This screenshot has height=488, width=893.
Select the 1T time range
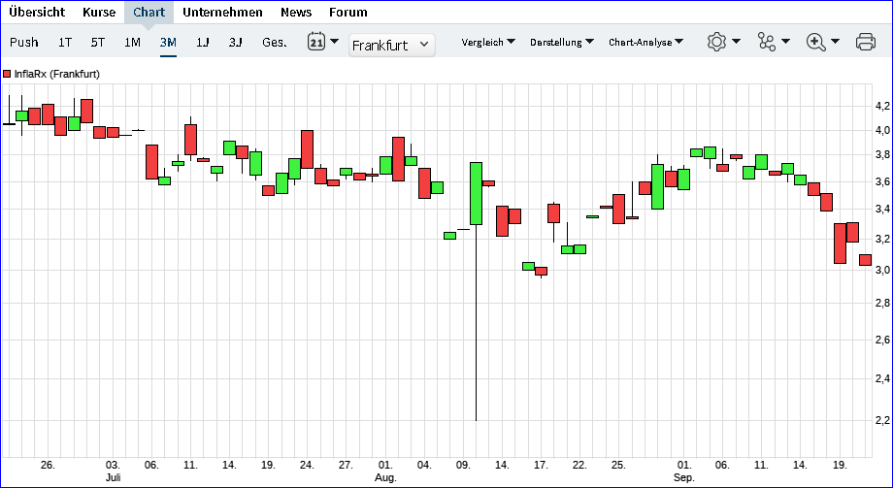65,42
